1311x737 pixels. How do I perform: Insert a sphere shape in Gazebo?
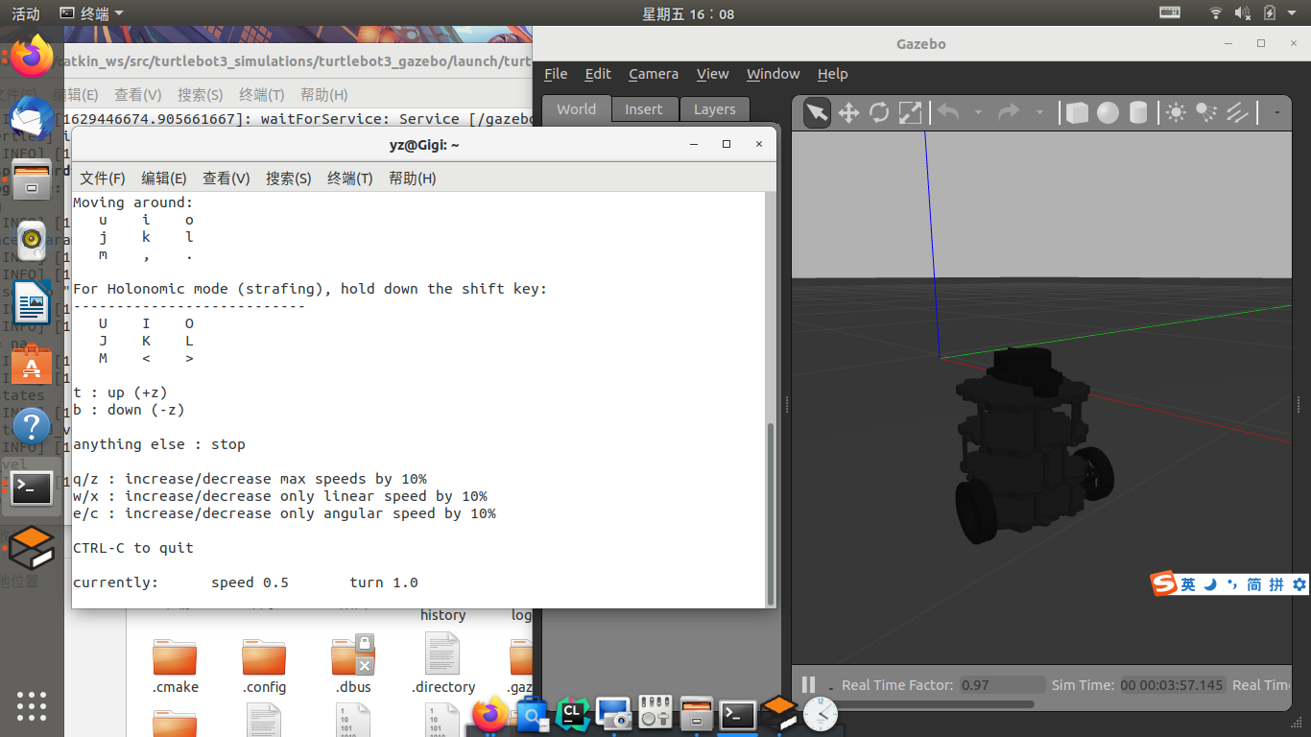(1108, 112)
